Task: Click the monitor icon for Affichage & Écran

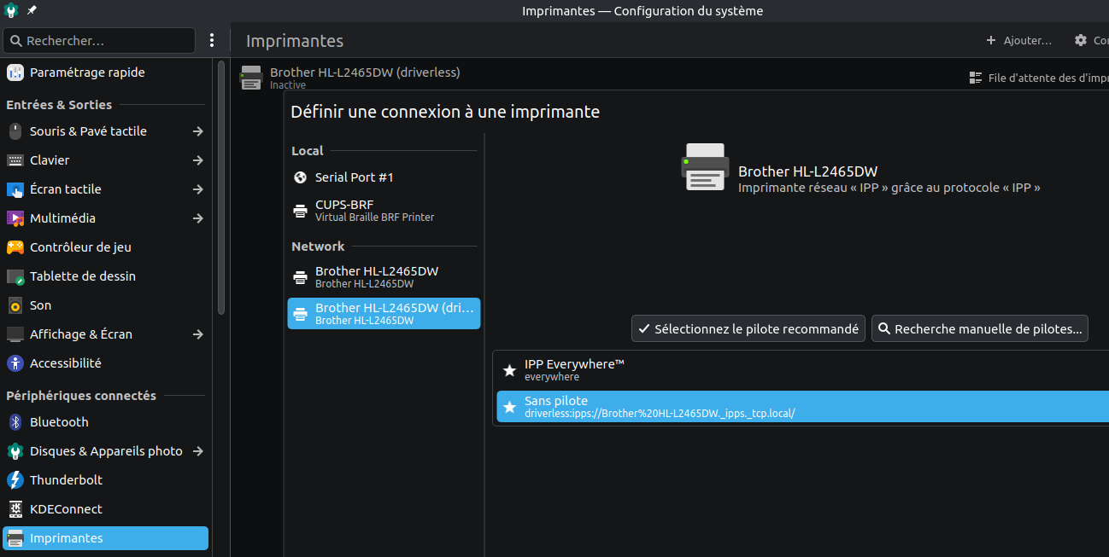Action: (x=15, y=334)
